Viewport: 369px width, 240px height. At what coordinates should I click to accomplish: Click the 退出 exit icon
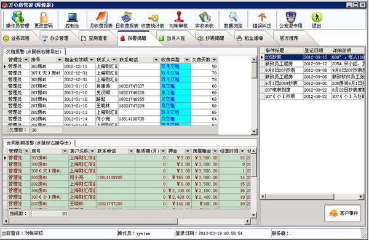(x=317, y=20)
